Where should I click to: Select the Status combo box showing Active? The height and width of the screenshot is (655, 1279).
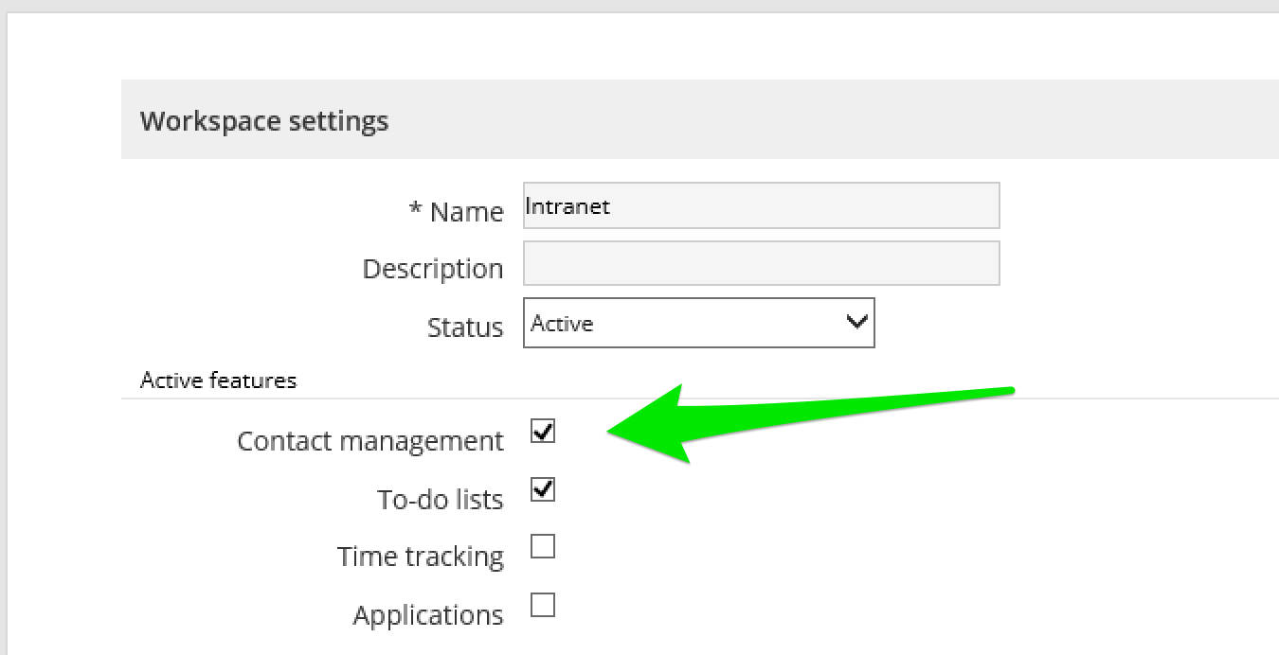pyautogui.click(x=698, y=323)
